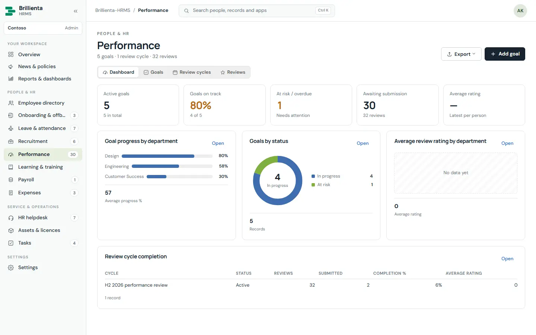Open Average review rating by department link
The height and width of the screenshot is (335, 536).
[507, 143]
